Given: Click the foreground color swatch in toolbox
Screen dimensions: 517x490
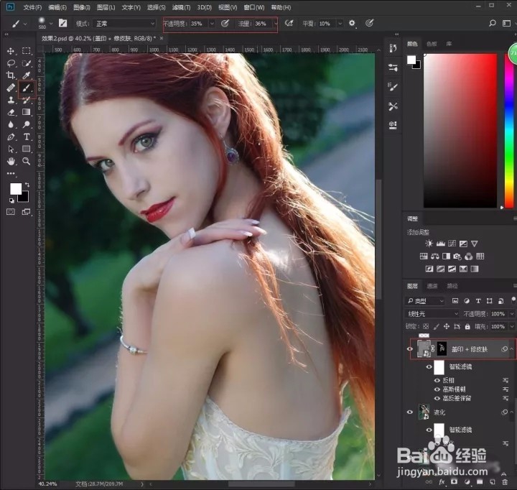Looking at the screenshot, I should [x=16, y=189].
